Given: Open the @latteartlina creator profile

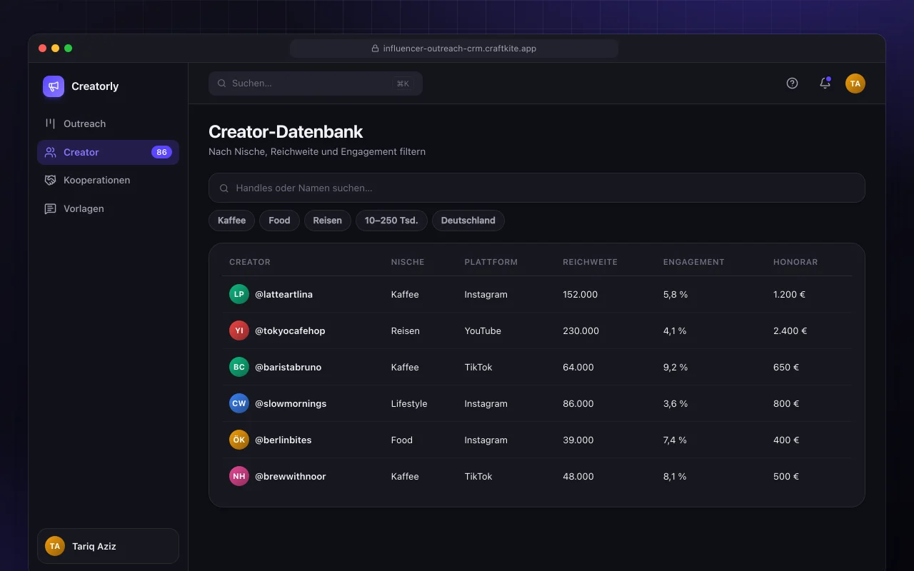Looking at the screenshot, I should (283, 294).
